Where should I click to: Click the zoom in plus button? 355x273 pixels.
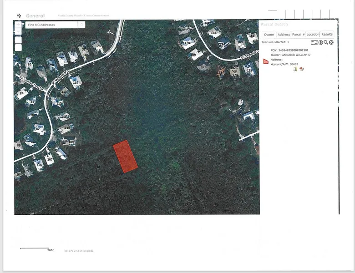point(18,25)
